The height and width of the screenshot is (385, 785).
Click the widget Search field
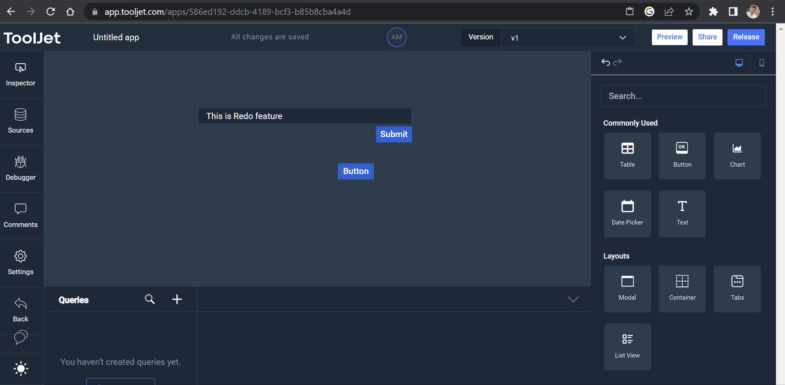click(x=683, y=96)
